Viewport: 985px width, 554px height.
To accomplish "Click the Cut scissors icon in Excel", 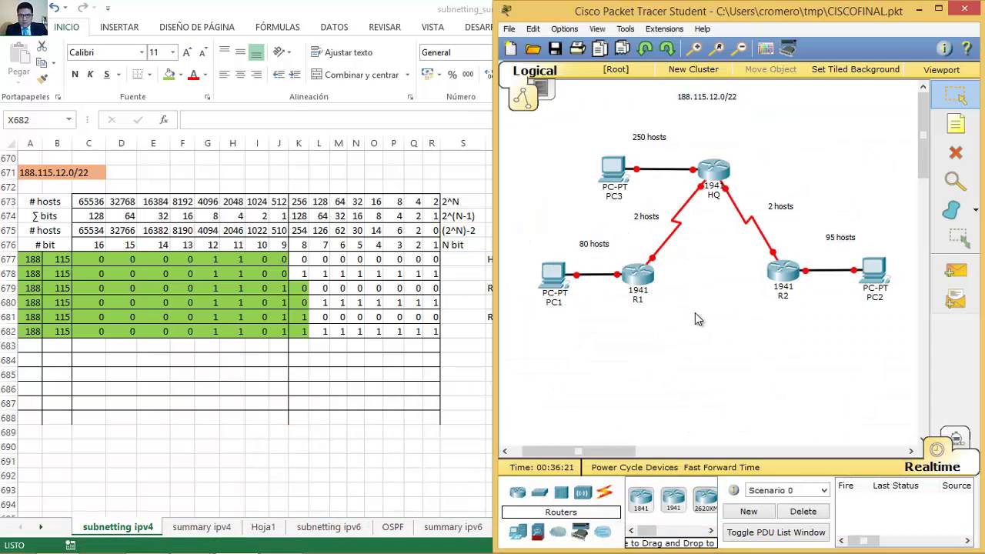I will coord(42,48).
